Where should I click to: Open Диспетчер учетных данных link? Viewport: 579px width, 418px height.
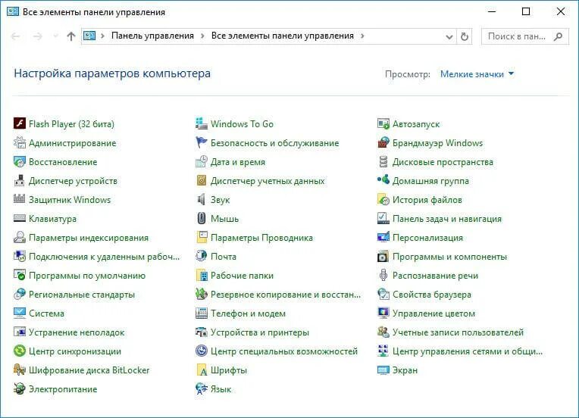tap(268, 181)
